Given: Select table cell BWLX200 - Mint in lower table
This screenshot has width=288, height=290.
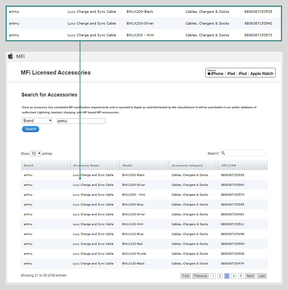Looking at the screenshot, I should [134, 195].
